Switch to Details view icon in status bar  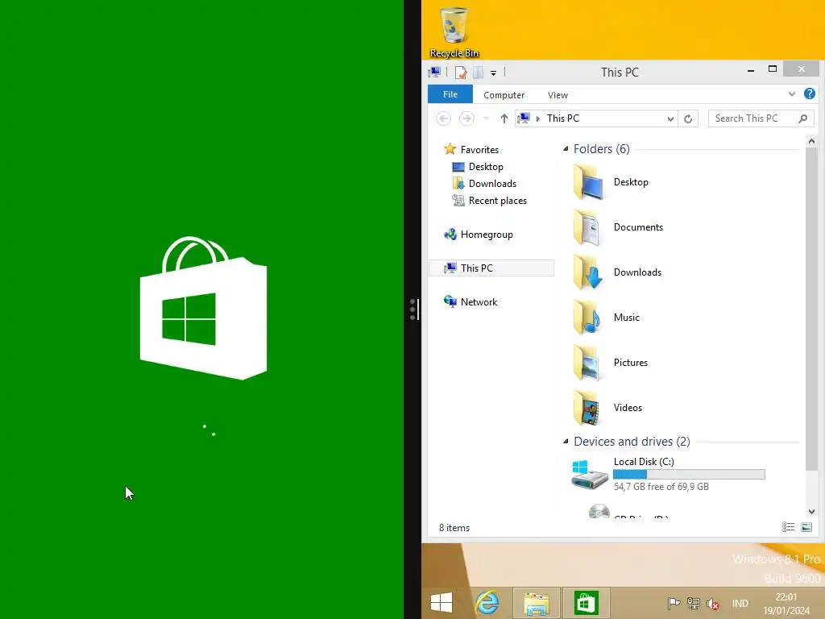(x=788, y=527)
